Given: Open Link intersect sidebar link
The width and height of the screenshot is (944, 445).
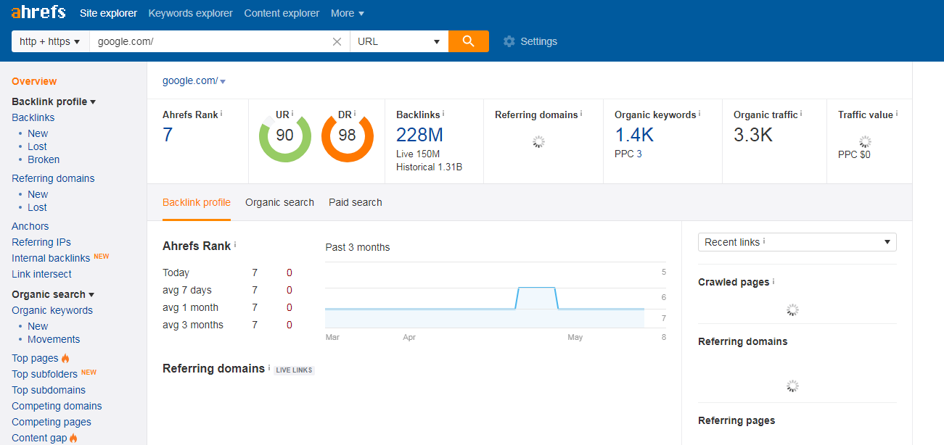Looking at the screenshot, I should pyautogui.click(x=41, y=274).
